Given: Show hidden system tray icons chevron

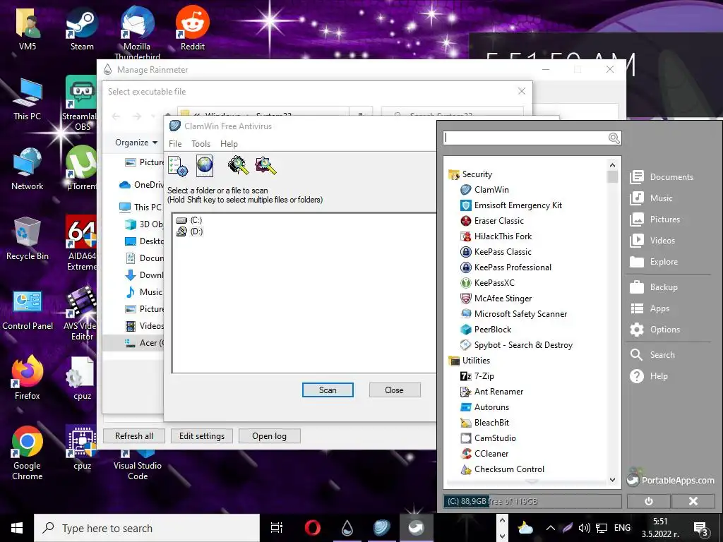Looking at the screenshot, I should (x=550, y=528).
